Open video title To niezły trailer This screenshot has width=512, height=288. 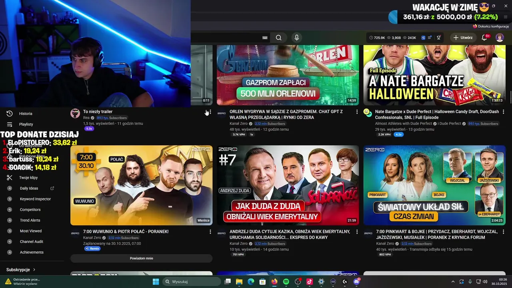click(x=98, y=112)
